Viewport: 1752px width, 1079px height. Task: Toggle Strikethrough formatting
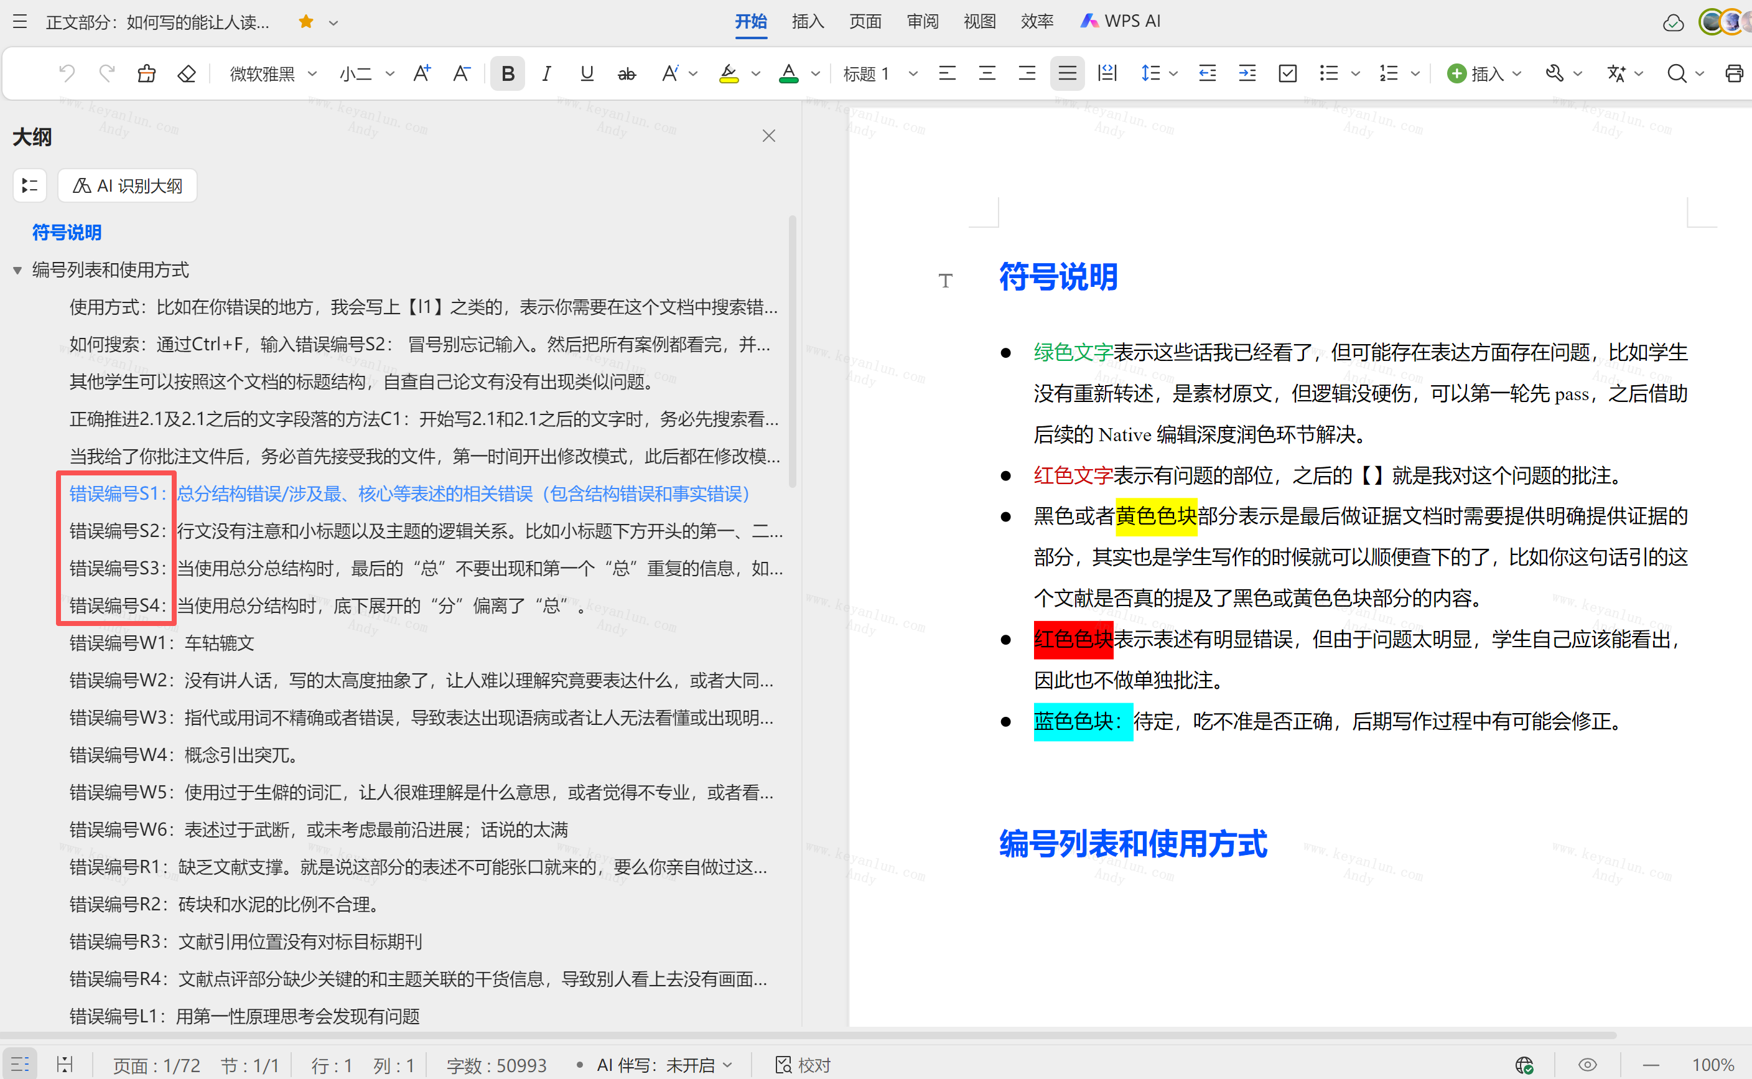(627, 73)
